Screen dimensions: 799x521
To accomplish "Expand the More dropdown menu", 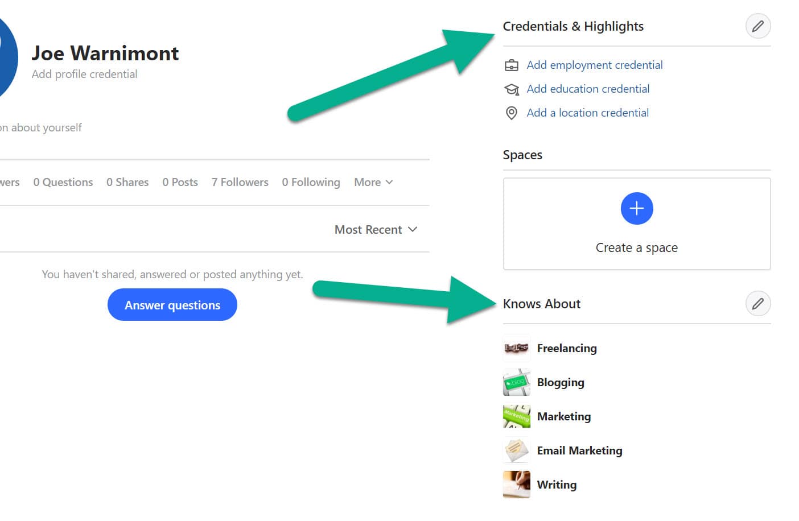I will tap(373, 182).
